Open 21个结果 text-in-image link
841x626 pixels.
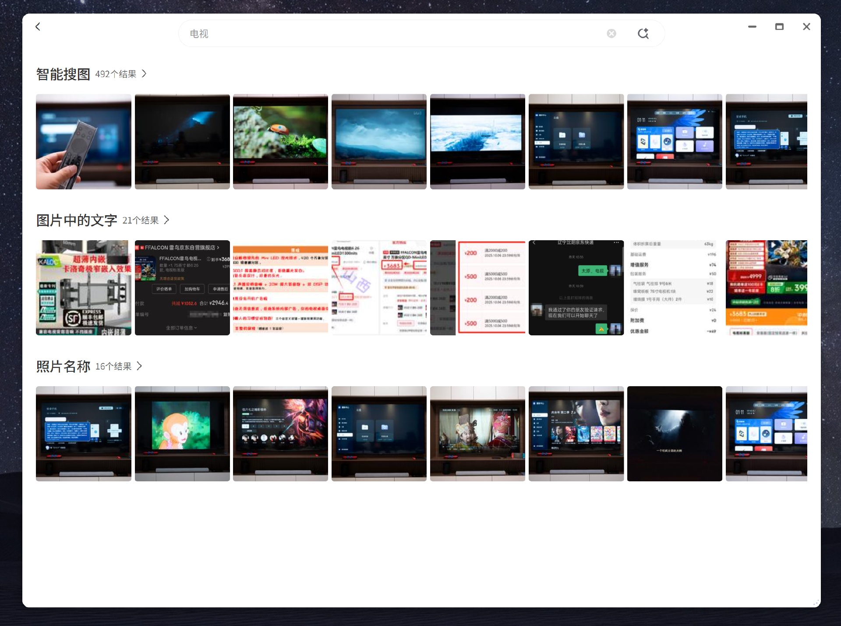point(140,221)
